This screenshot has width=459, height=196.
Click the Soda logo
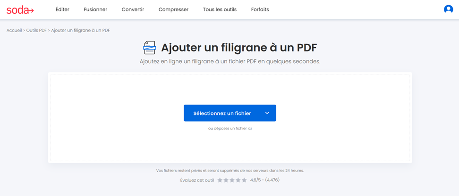20,9
